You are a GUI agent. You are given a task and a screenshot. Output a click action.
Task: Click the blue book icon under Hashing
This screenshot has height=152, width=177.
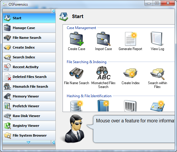point(103,106)
